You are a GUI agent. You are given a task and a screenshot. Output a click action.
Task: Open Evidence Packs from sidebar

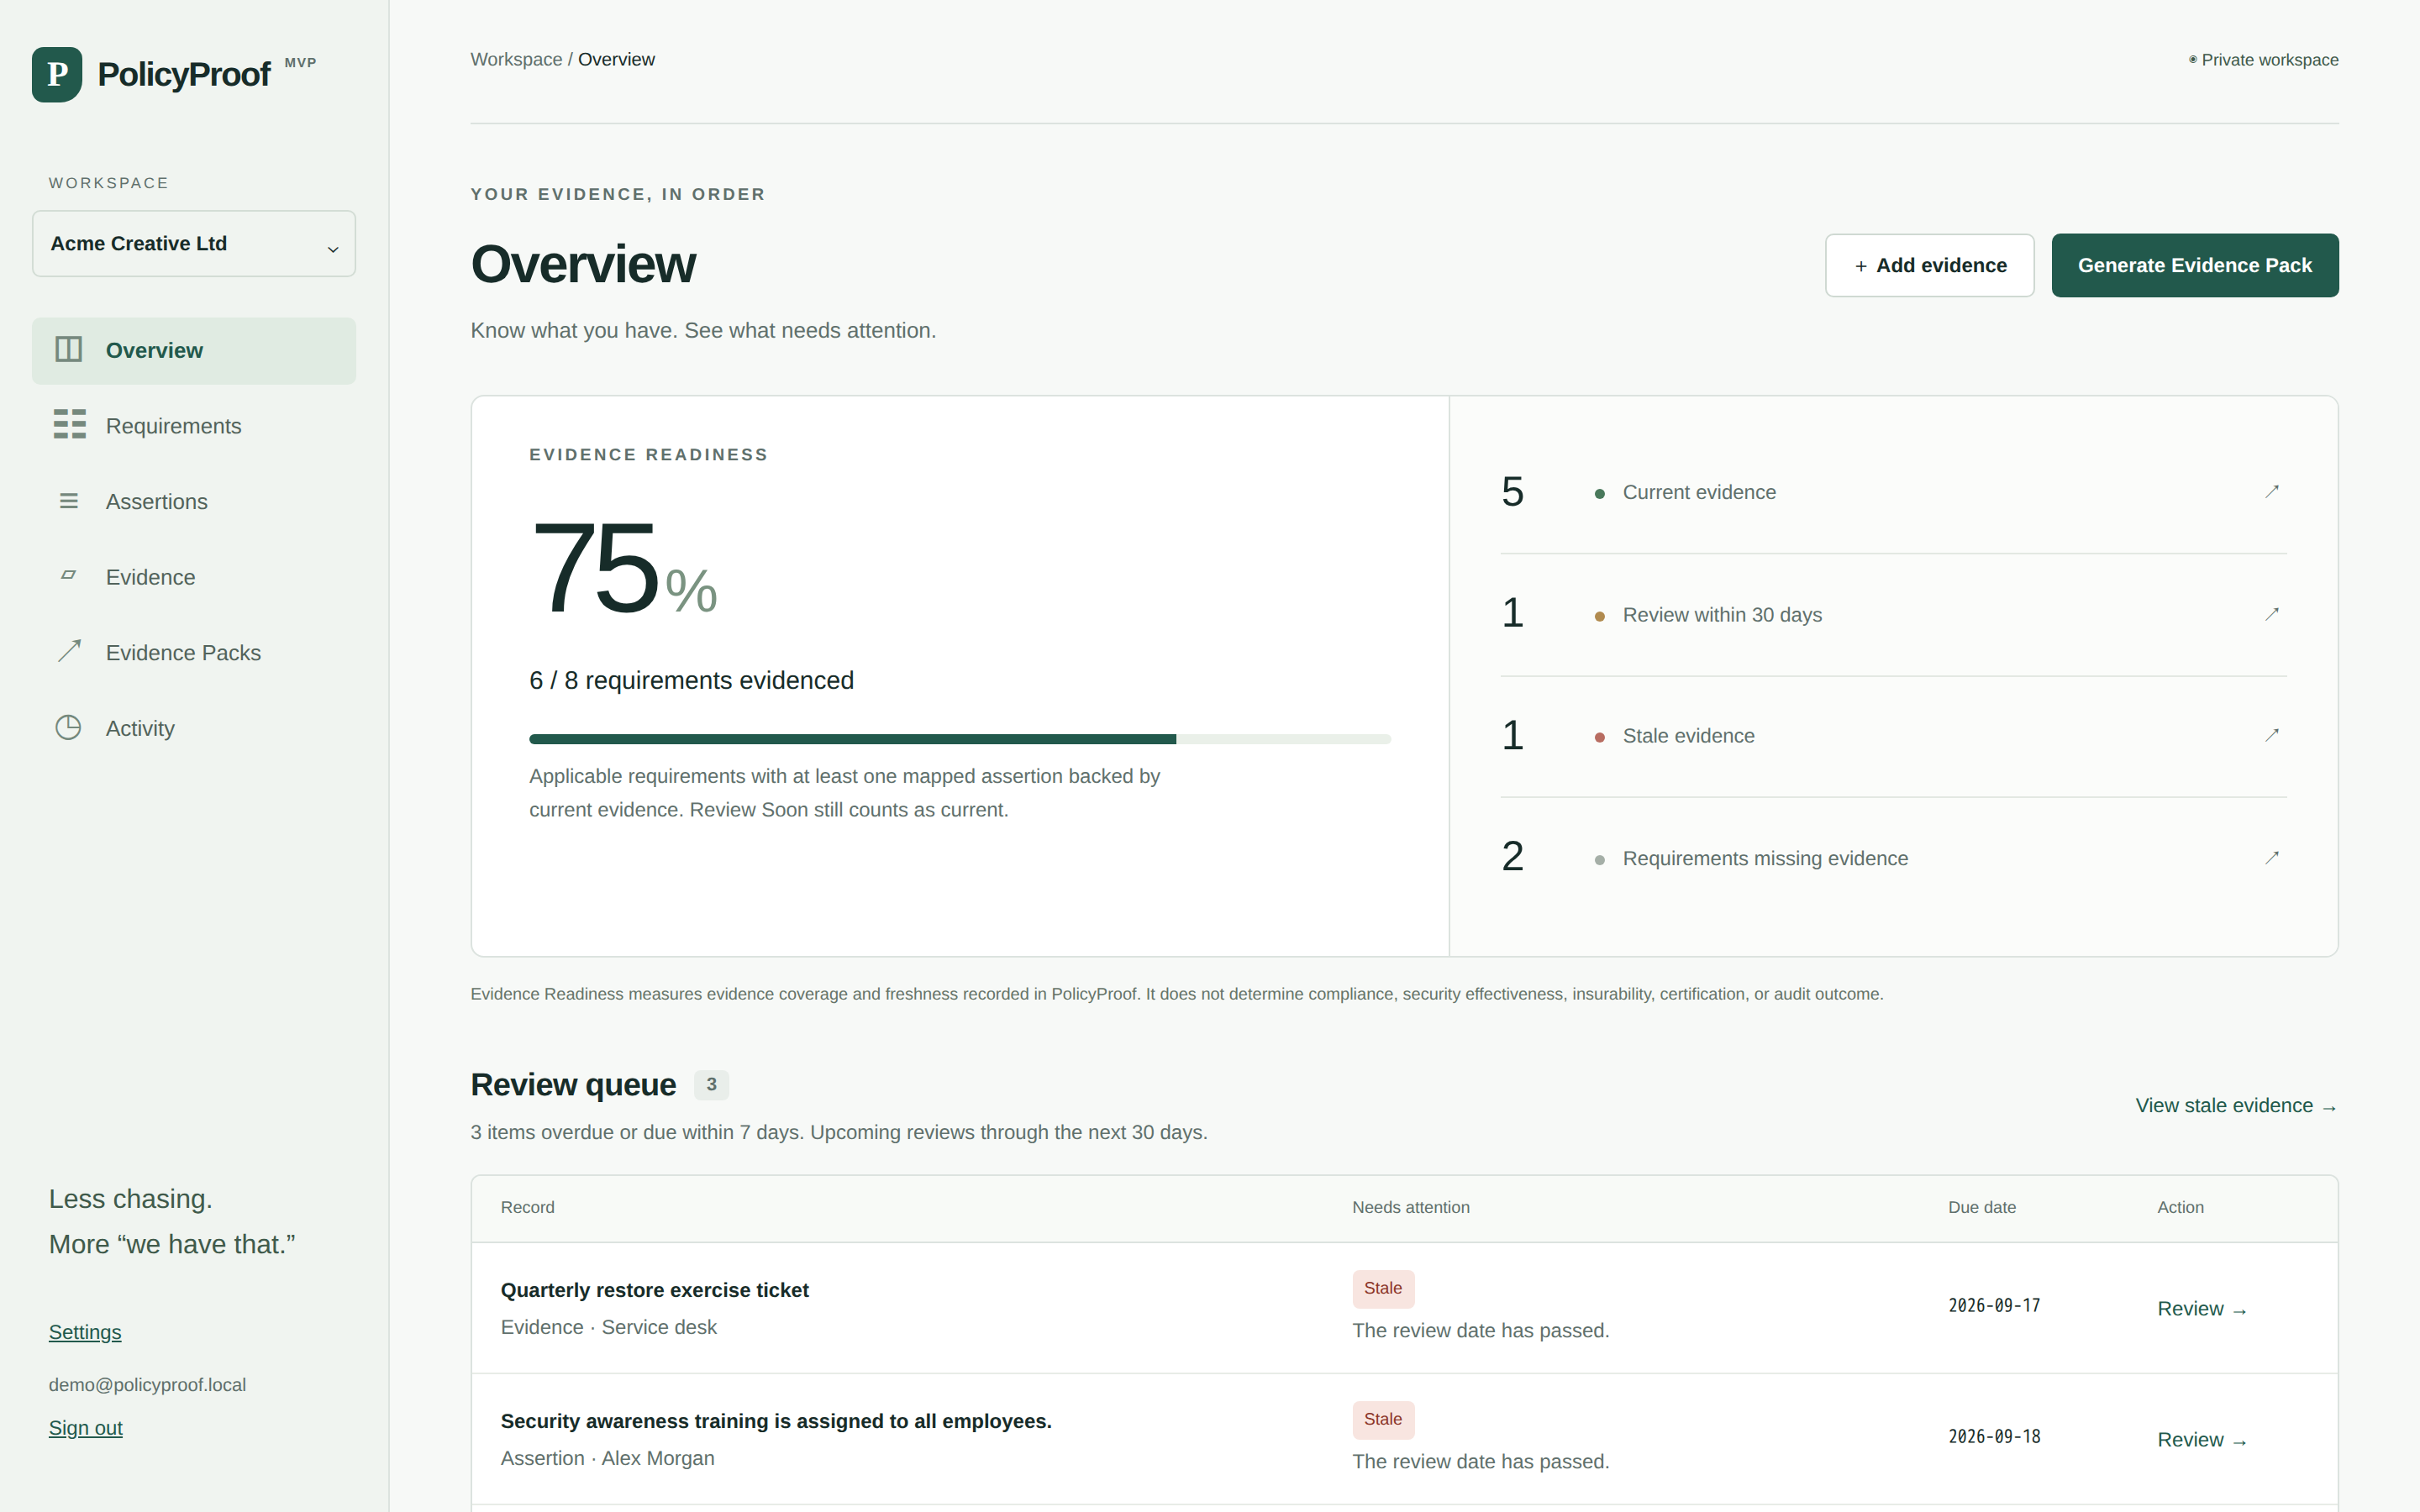pyautogui.click(x=194, y=653)
